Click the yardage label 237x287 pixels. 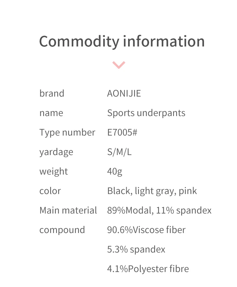[x=56, y=152]
